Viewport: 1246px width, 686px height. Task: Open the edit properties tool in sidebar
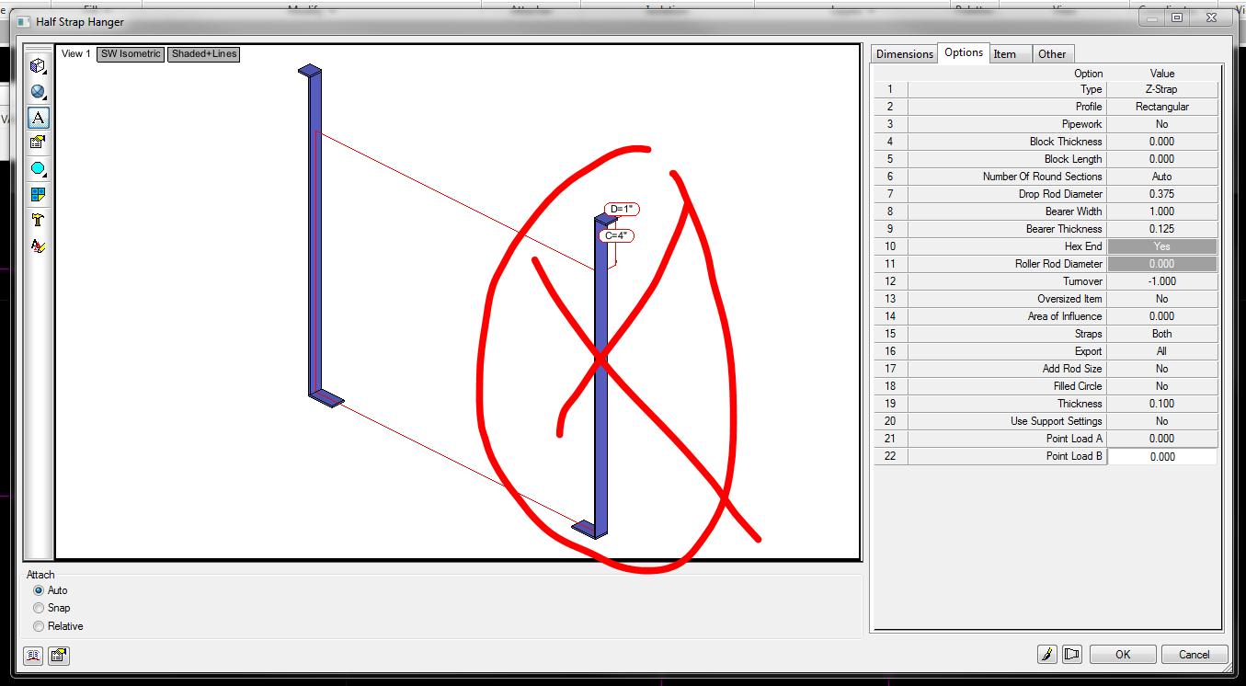[38, 143]
